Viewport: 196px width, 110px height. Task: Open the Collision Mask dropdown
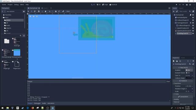pos(192,78)
